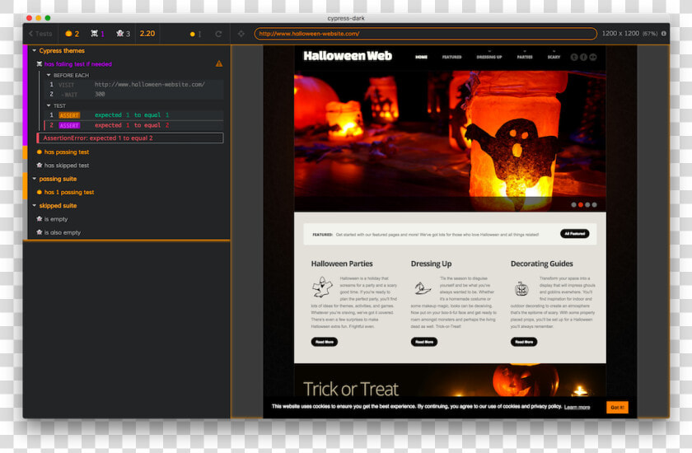Select the third slideshow dot
The image size is (692, 453).
587,204
